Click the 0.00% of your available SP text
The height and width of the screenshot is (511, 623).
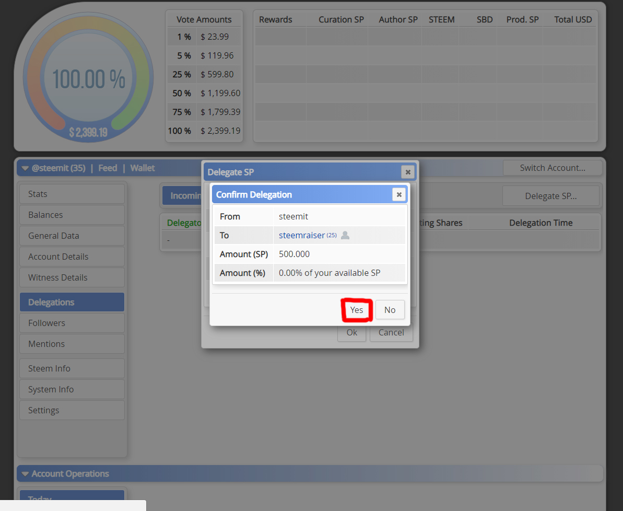tap(330, 273)
